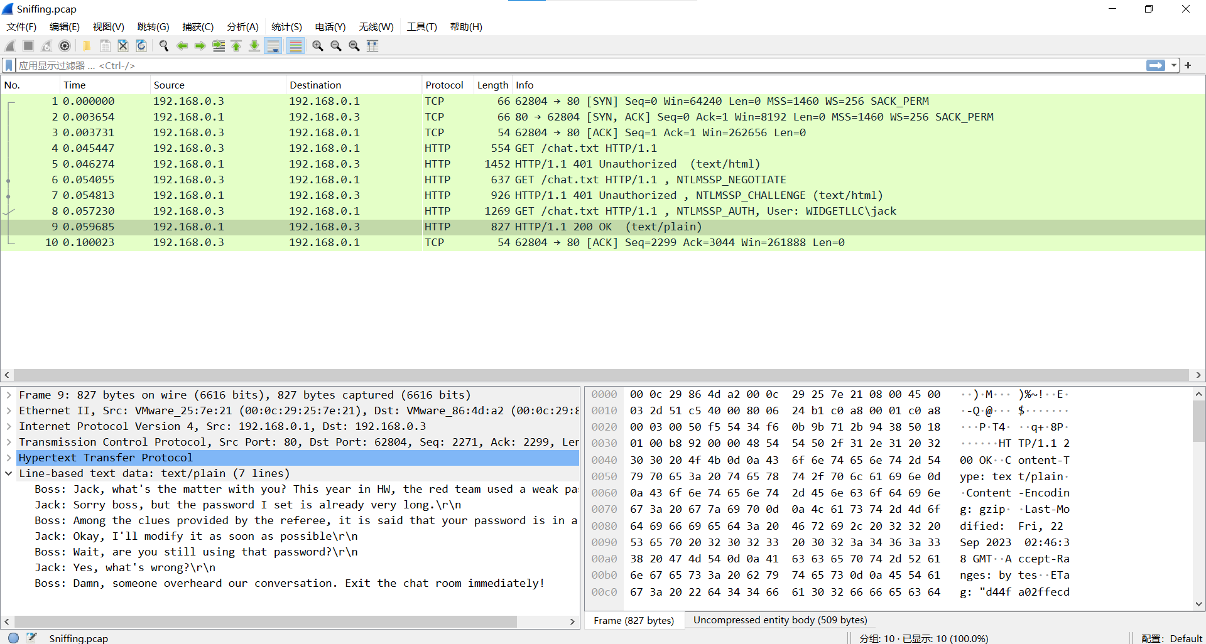This screenshot has width=1206, height=644.
Task: Zoom in on packet text
Action: click(318, 46)
